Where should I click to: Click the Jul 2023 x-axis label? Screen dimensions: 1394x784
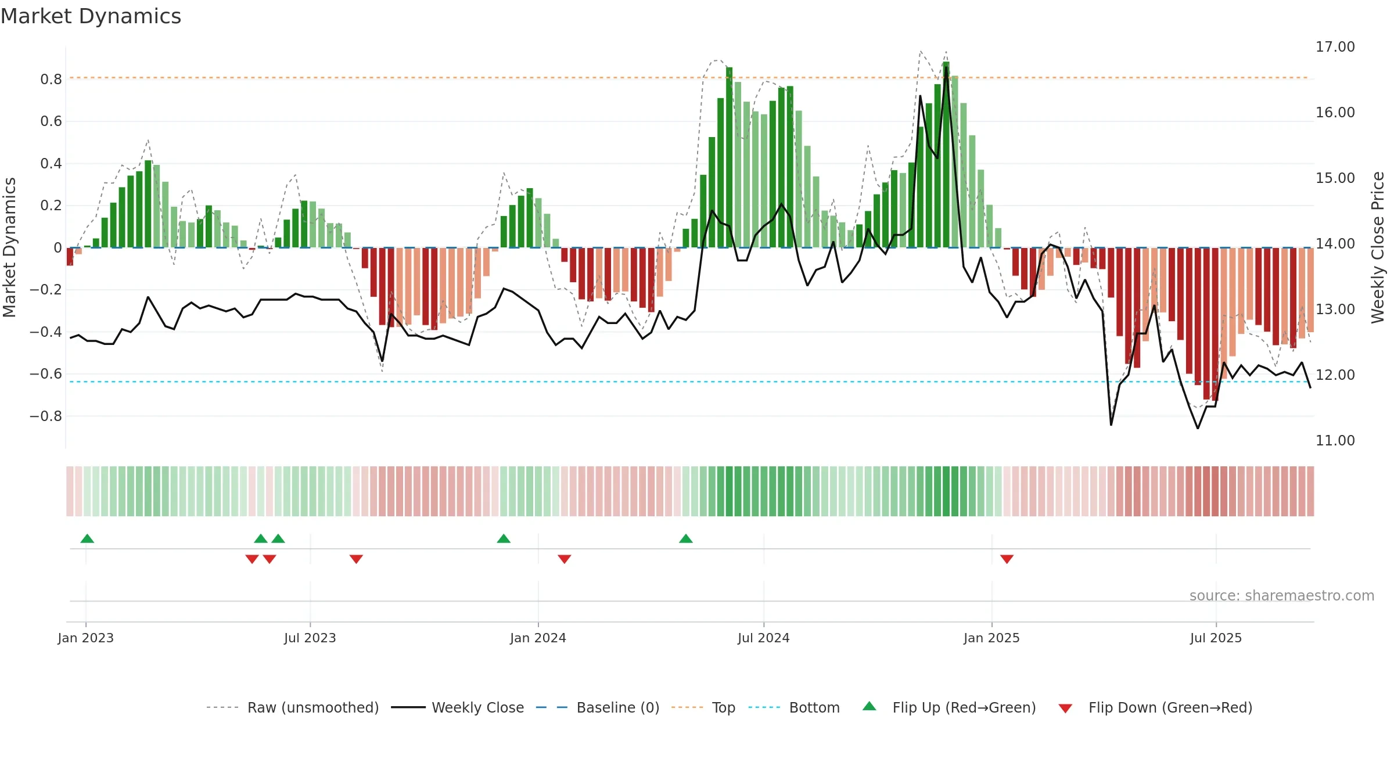pyautogui.click(x=310, y=638)
